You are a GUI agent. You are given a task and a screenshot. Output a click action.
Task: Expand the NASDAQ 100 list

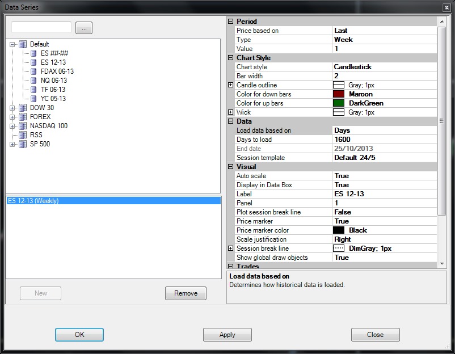tap(12, 126)
